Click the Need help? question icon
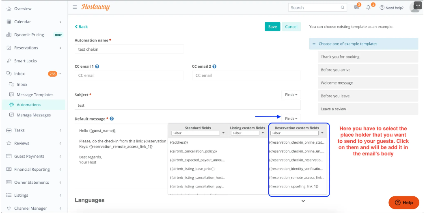The height and width of the screenshot is (213, 425). coord(382,8)
